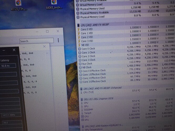Click the Physical Memory Used sensor icon

pos(78,9)
